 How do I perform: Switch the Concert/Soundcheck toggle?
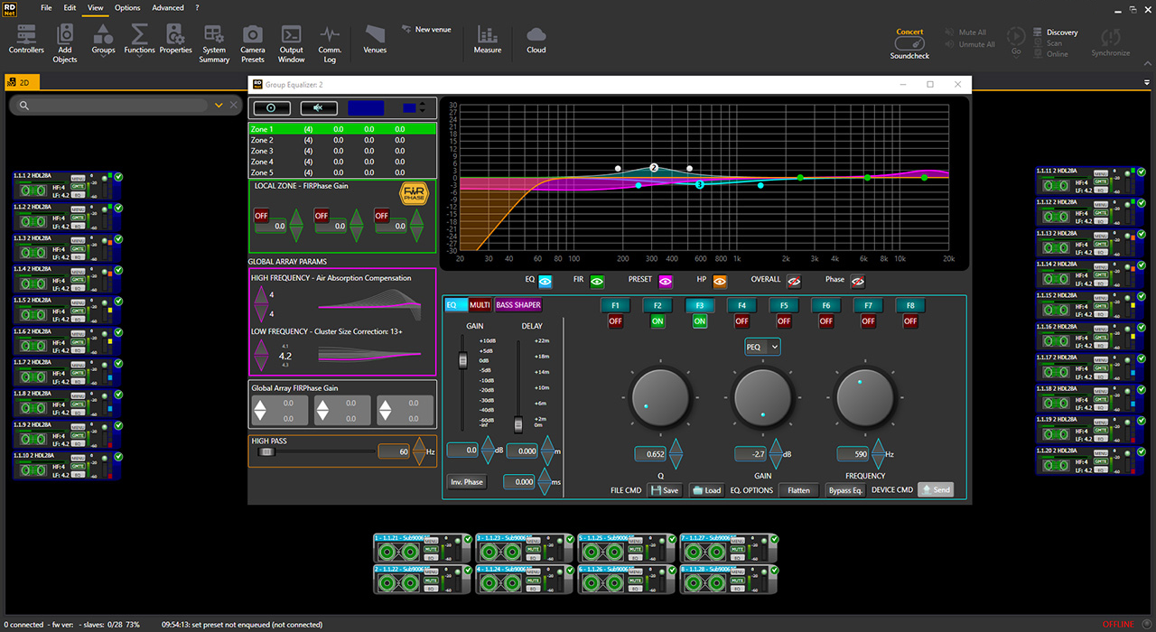909,43
